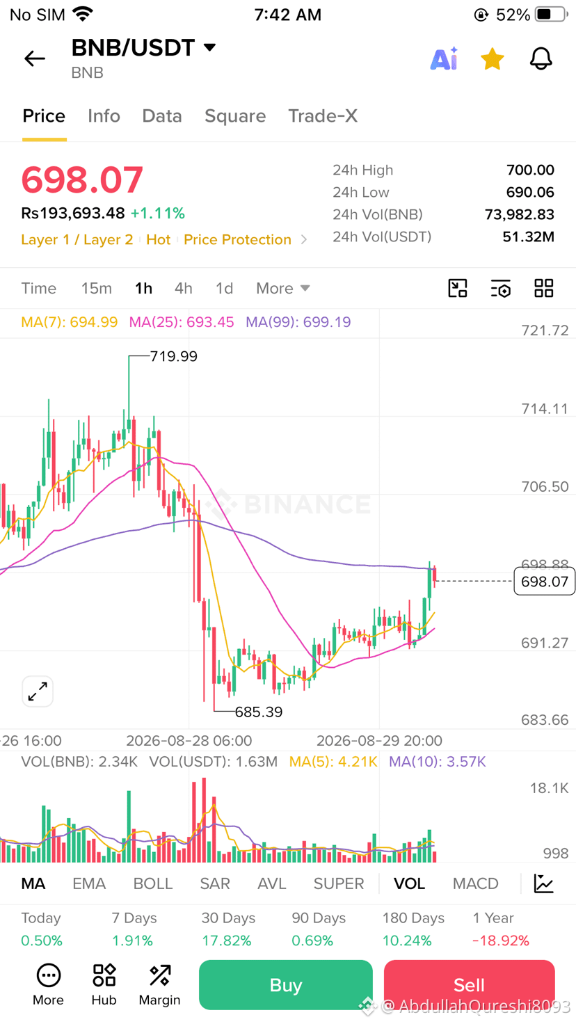Screen dimensions: 576x1024
Task: Open the Layer 1 / Layer 2 tag
Action: [x=77, y=239]
